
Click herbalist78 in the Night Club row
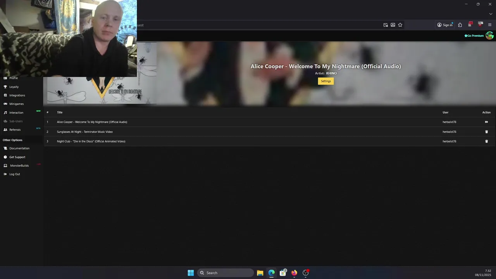click(449, 141)
